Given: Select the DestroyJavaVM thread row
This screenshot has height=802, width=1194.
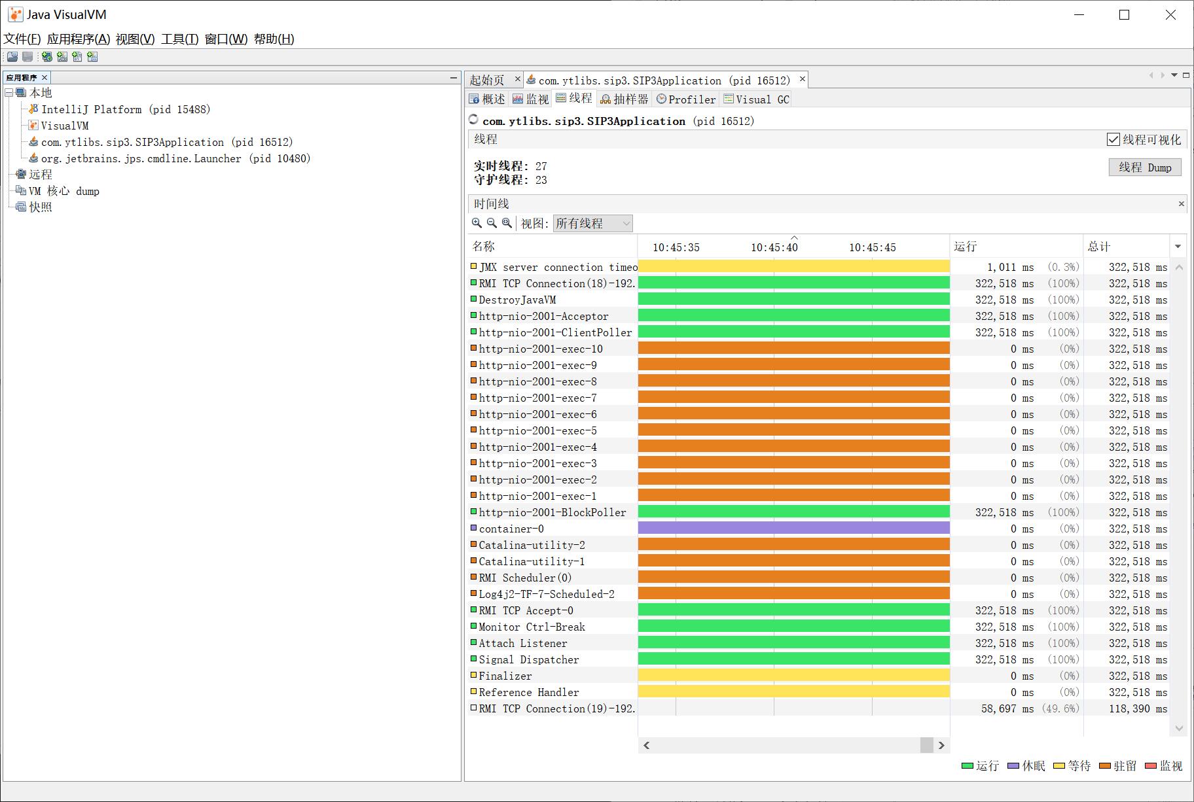Looking at the screenshot, I should click(x=819, y=300).
